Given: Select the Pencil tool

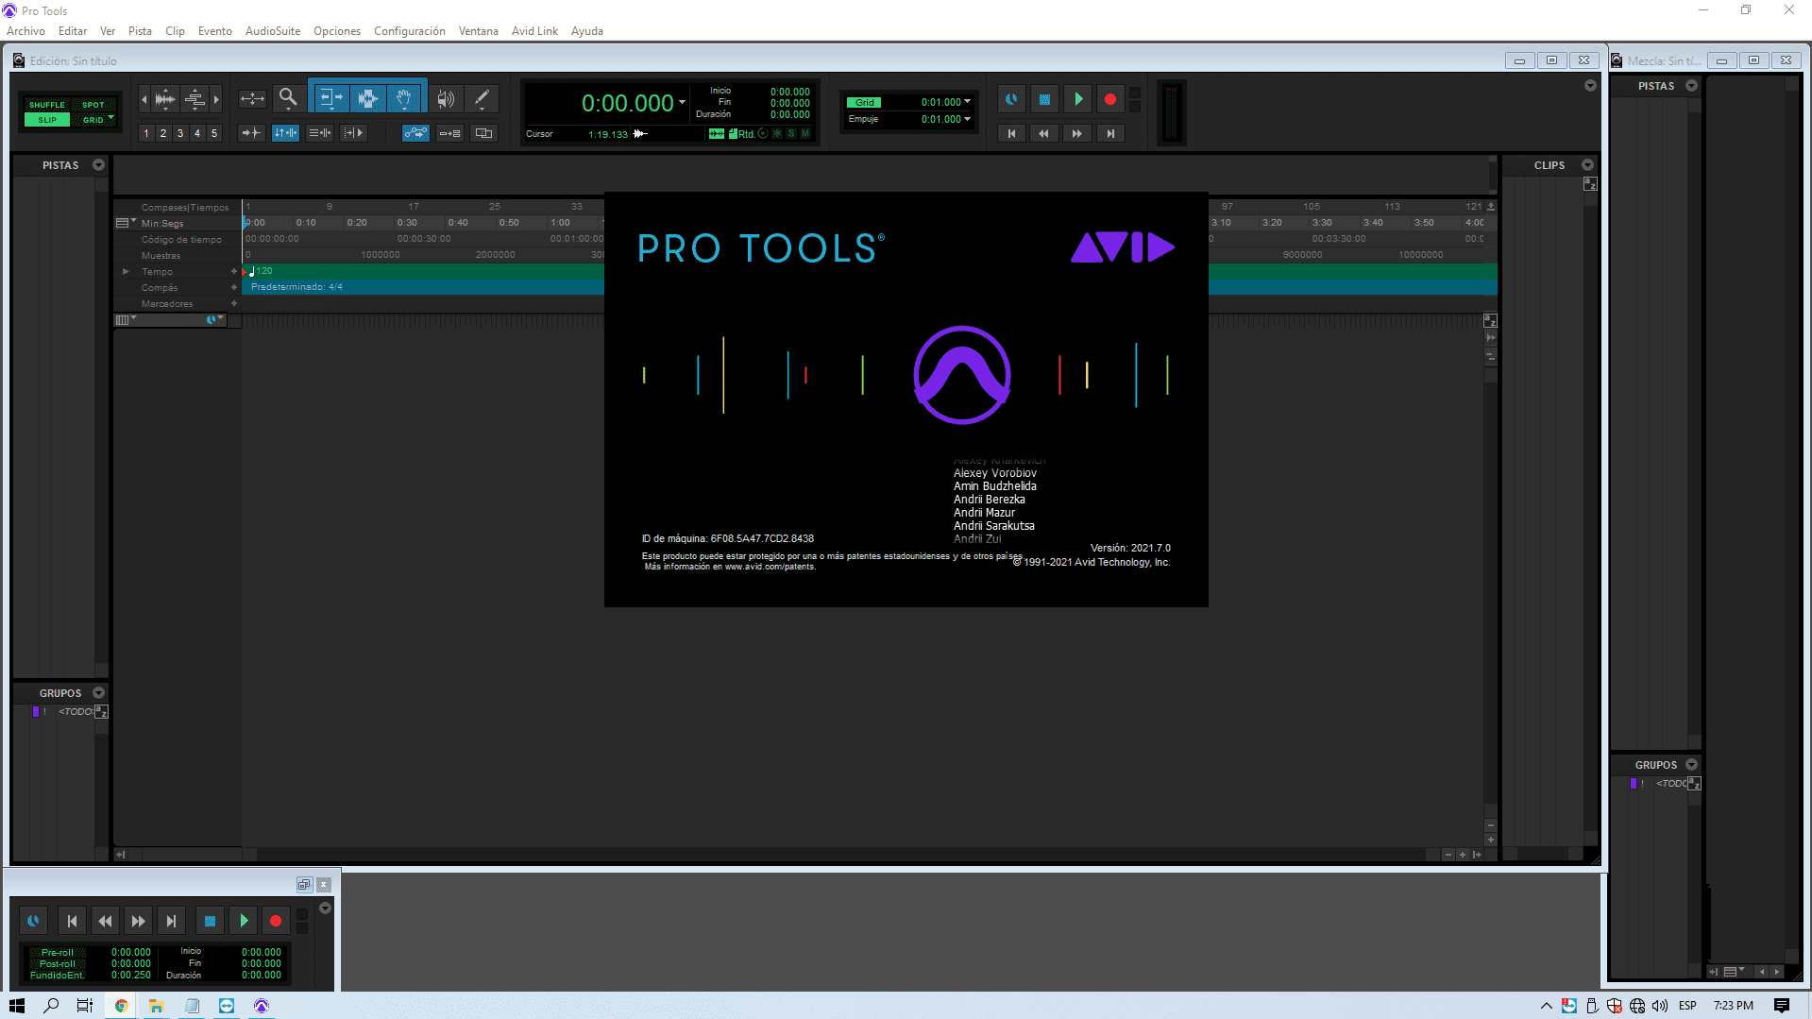Looking at the screenshot, I should [x=482, y=97].
